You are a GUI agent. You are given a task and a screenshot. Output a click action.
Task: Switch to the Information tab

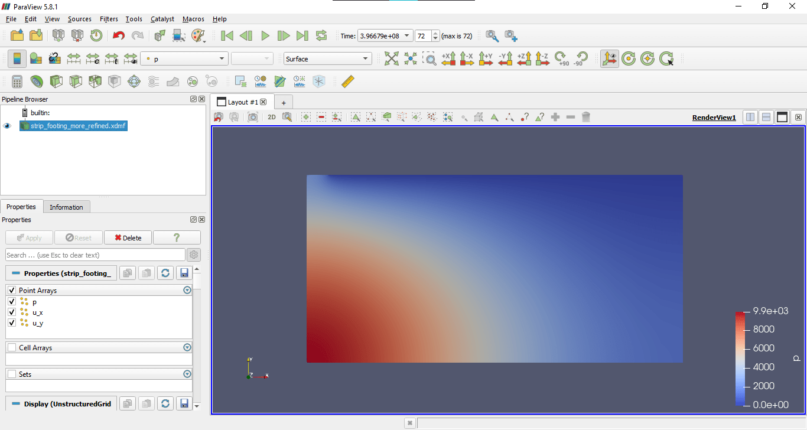(x=66, y=207)
